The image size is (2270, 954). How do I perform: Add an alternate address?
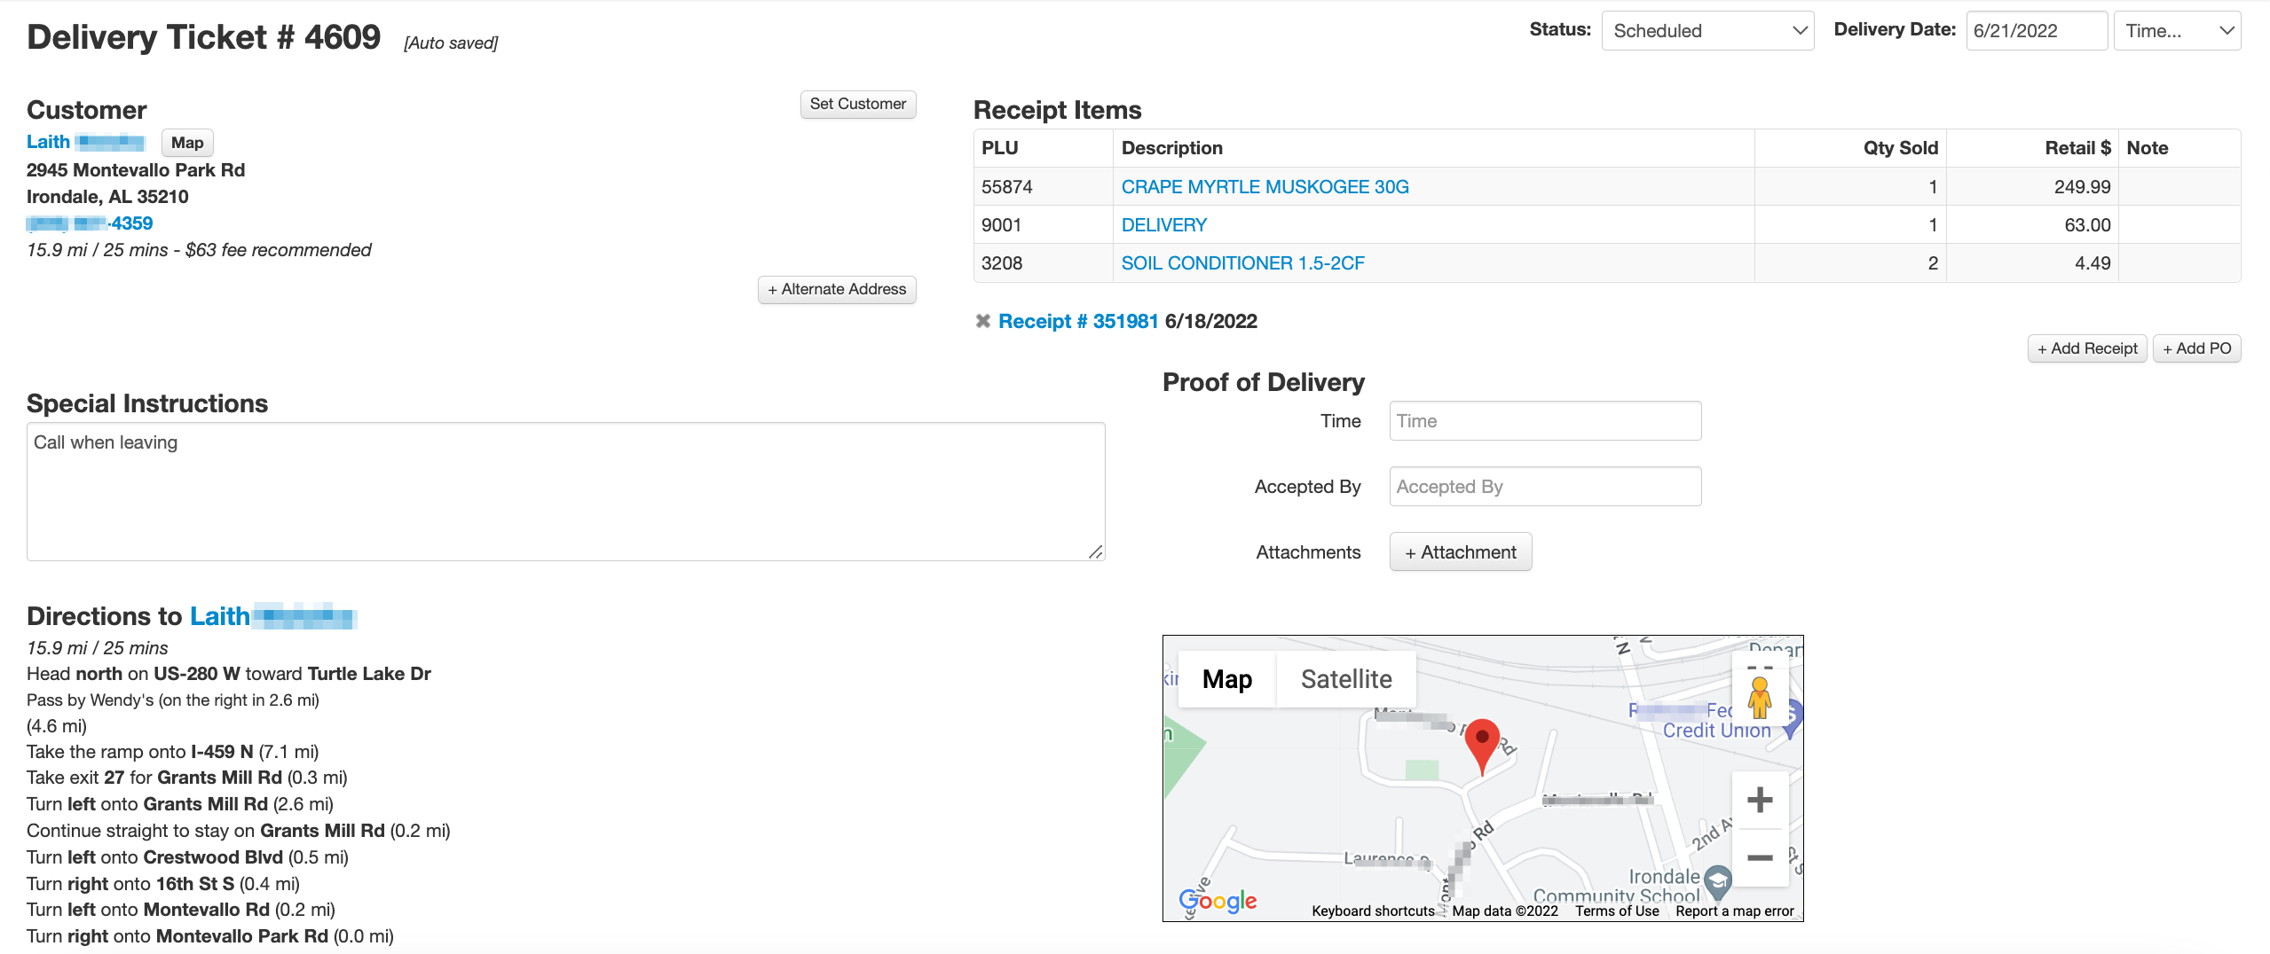pyautogui.click(x=837, y=289)
